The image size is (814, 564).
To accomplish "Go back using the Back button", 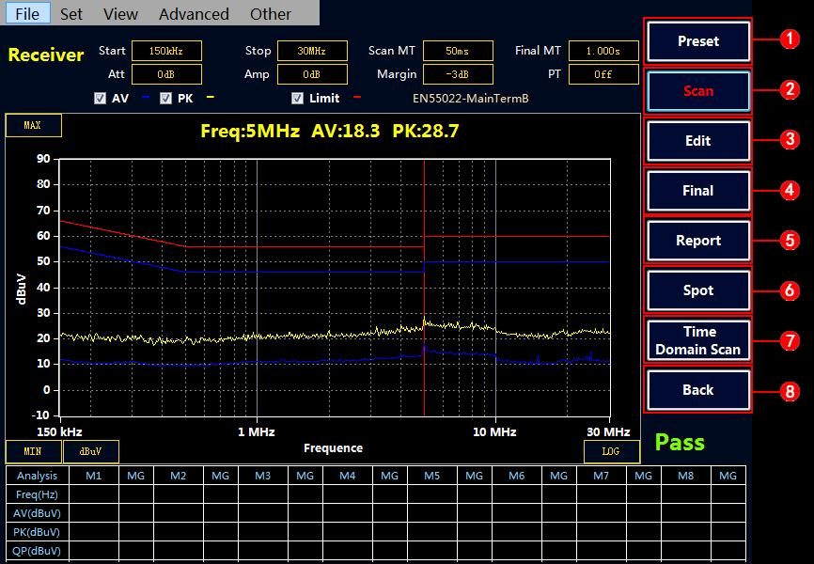I will [697, 390].
